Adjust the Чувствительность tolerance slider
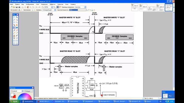 pos(78,10)
